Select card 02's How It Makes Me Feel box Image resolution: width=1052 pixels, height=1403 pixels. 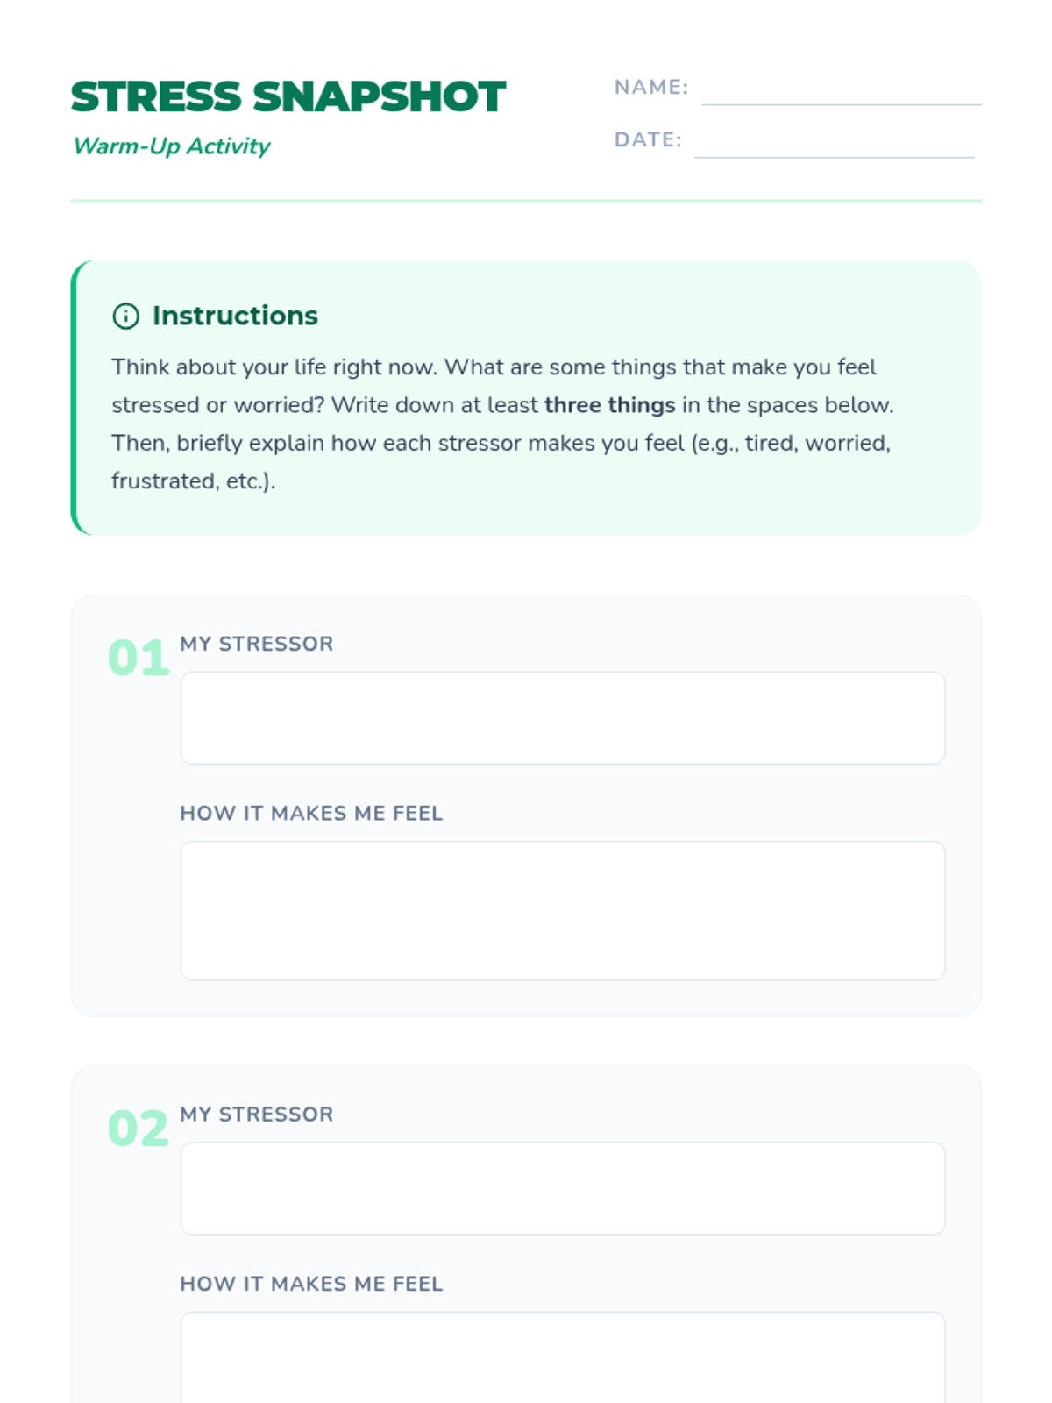563,1357
